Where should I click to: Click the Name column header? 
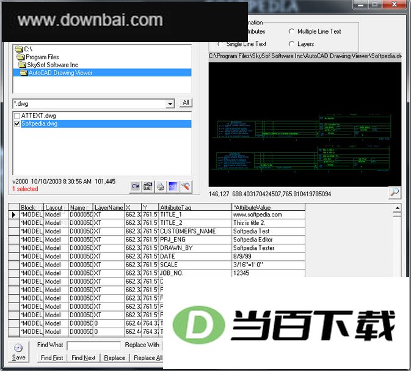[x=81, y=207]
